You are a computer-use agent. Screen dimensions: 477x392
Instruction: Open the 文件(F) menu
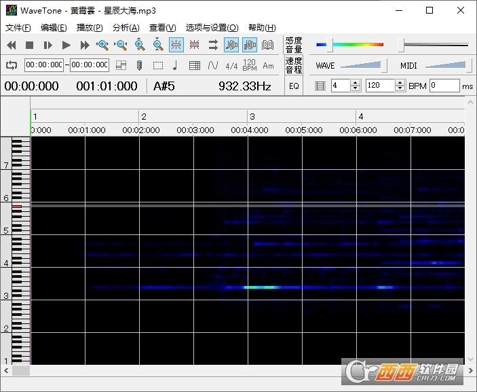click(18, 28)
